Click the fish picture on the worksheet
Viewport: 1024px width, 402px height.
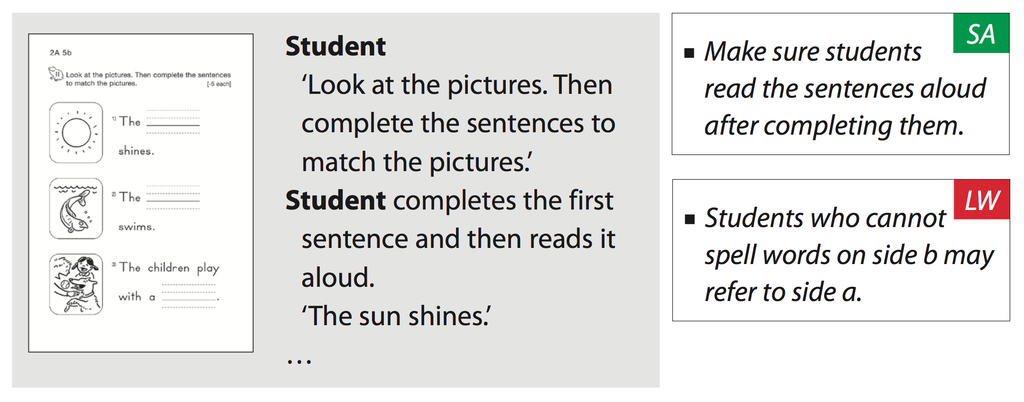(x=76, y=209)
